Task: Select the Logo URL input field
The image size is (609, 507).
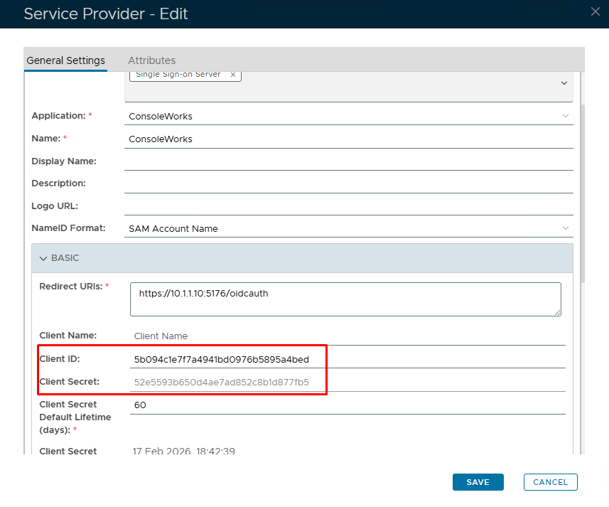Action: (x=348, y=206)
